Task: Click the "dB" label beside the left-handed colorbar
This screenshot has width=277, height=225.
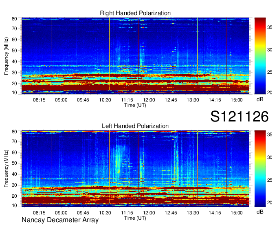Action: click(260, 212)
